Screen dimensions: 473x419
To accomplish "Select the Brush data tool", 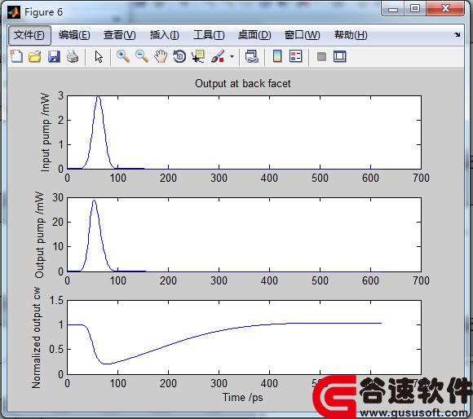I will click(218, 56).
